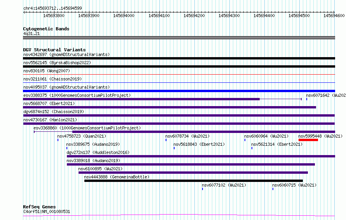
Task: Click ruler position 145694600
Action: [x=334, y=16]
